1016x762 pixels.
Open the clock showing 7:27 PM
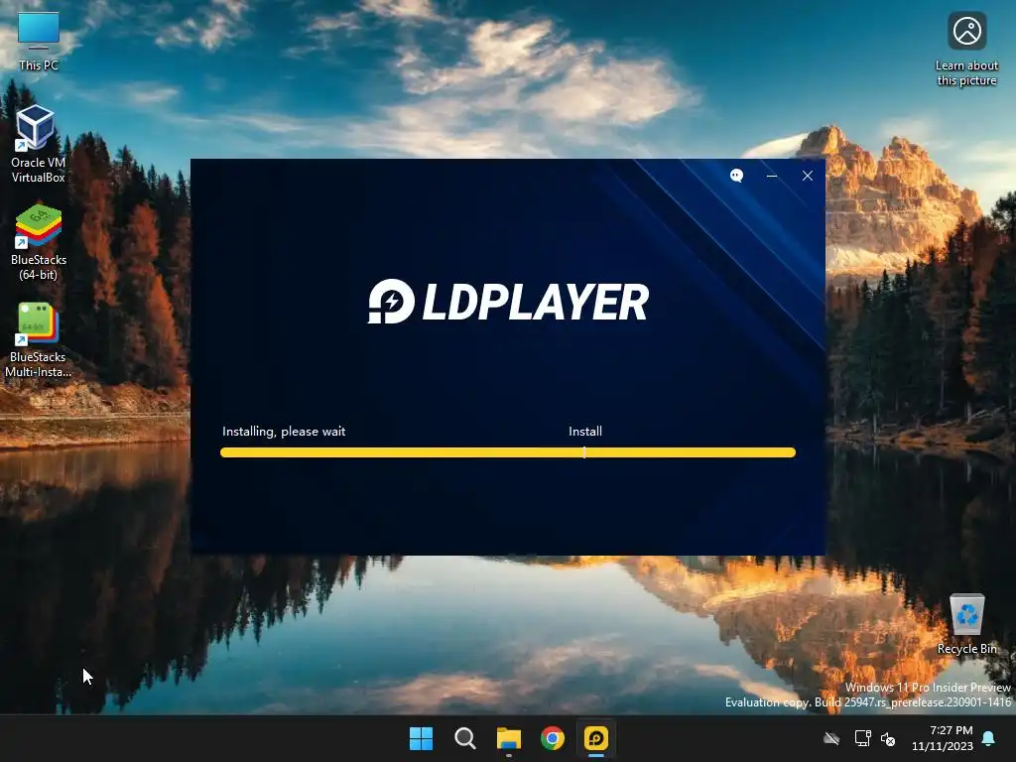coord(943,738)
